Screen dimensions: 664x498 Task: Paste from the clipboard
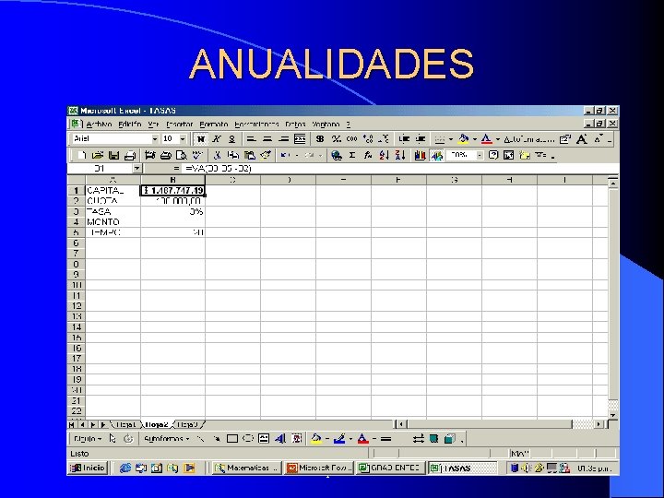(249, 156)
